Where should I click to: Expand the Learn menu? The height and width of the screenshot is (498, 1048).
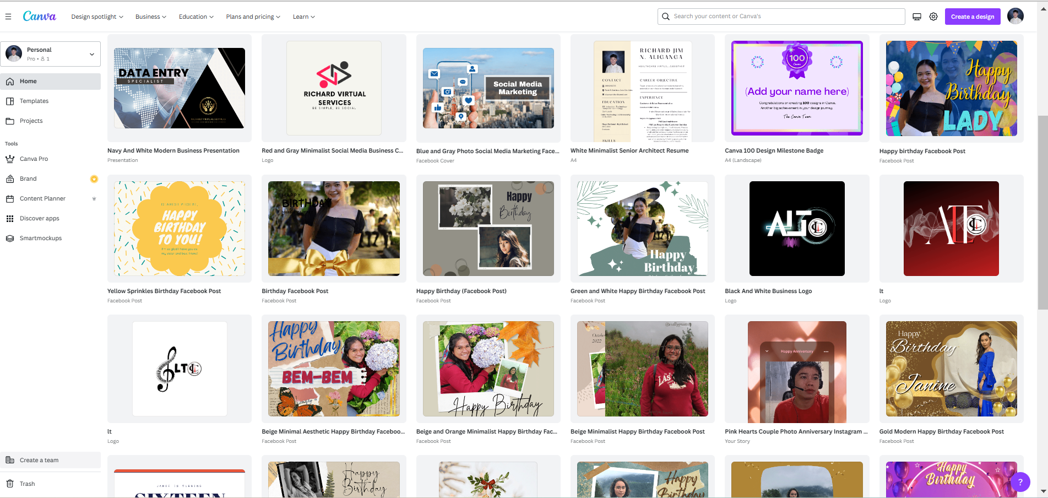(x=304, y=17)
